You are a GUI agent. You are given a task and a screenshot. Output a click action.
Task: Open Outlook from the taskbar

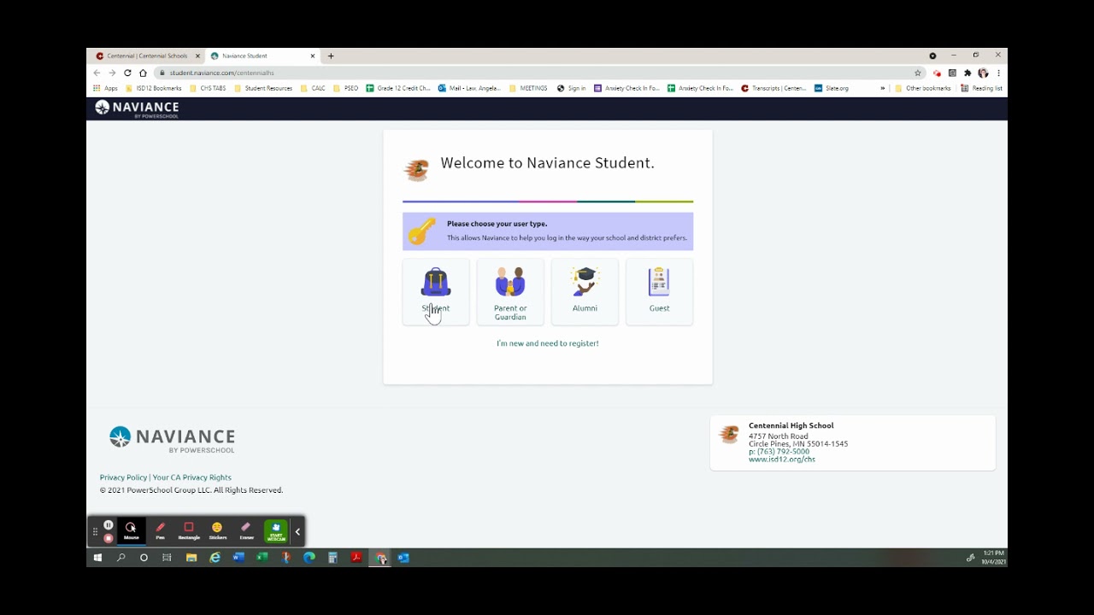403,558
